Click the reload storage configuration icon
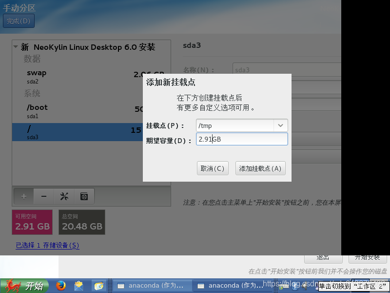Image resolution: width=390 pixels, height=293 pixels. 84,196
